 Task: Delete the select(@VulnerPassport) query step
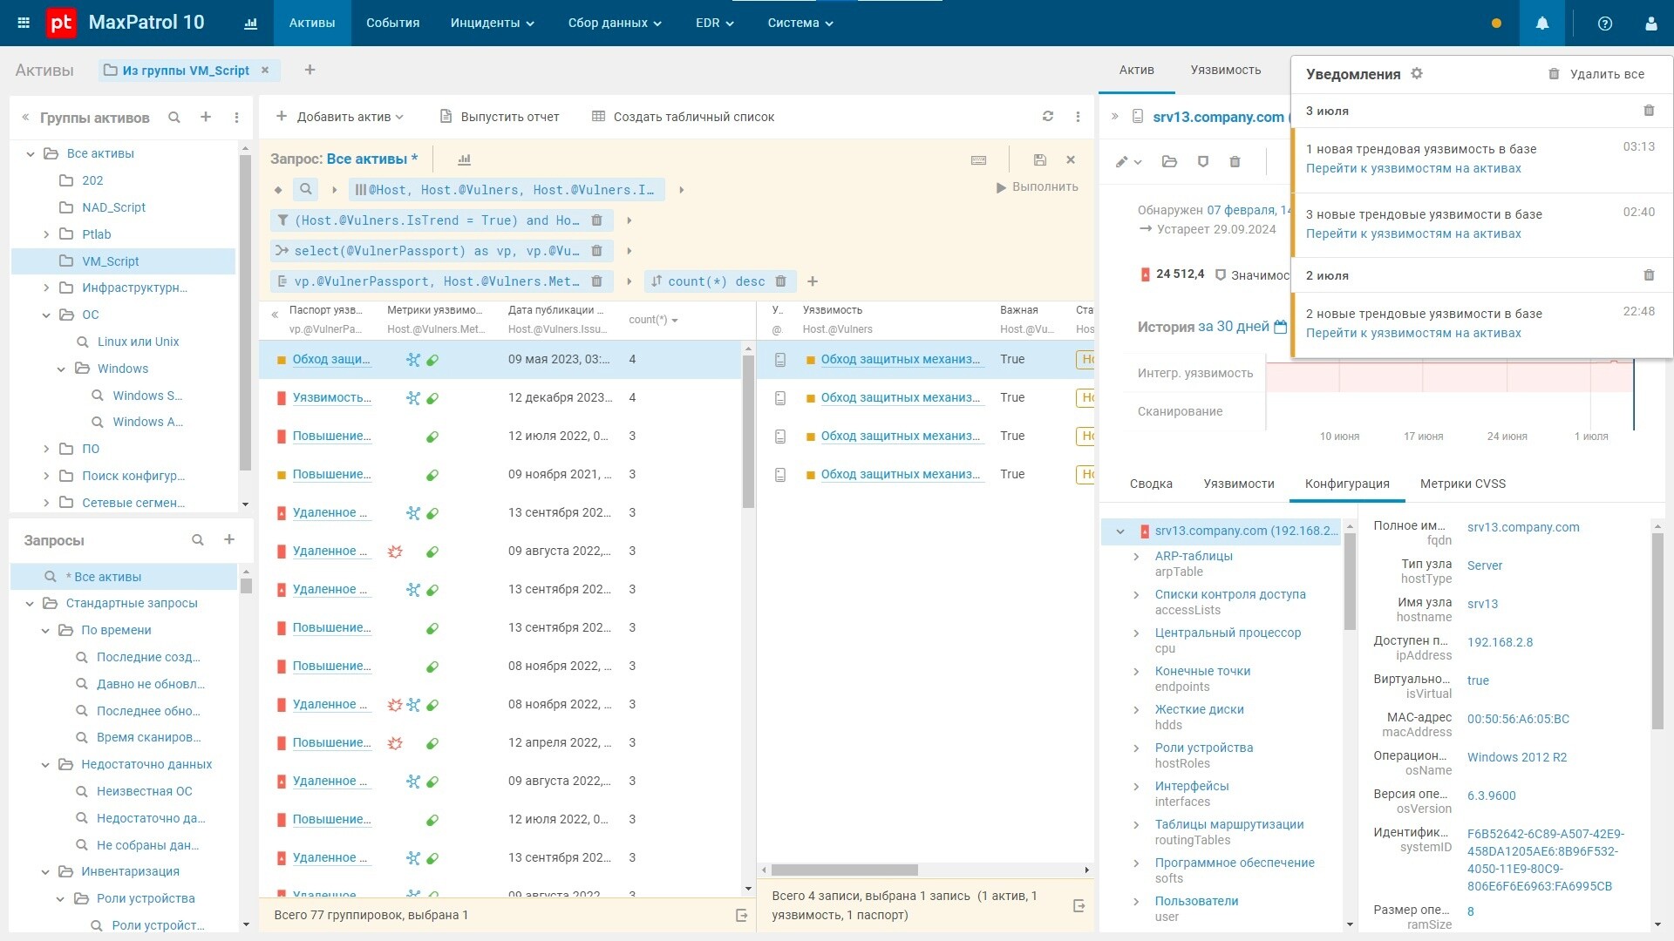pos(597,251)
